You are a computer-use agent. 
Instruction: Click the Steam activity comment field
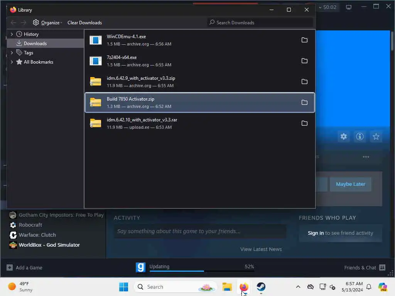point(200,231)
